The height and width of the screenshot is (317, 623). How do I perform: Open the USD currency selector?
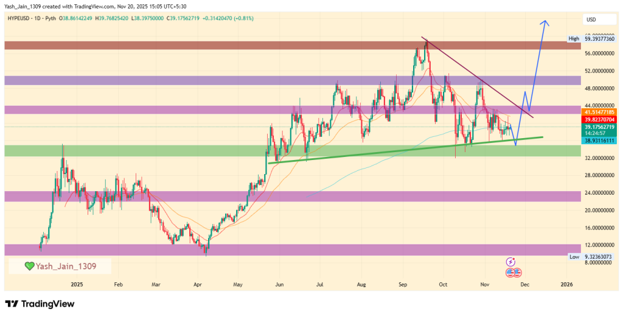[x=591, y=19]
